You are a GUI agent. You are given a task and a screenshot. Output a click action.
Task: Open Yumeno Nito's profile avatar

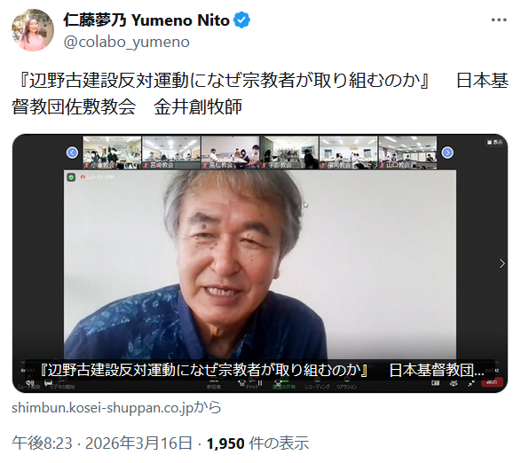point(33,30)
